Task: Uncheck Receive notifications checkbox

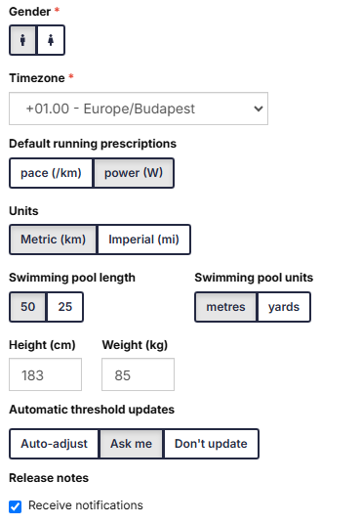Action: click(16, 506)
